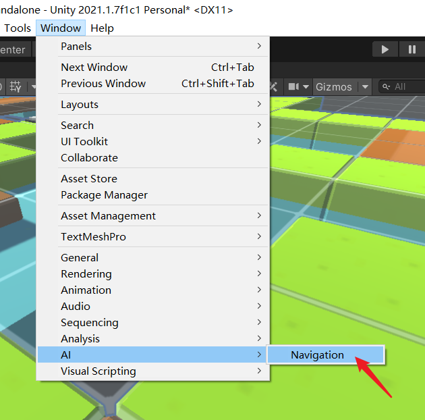Expand the Panels submenu
The height and width of the screenshot is (420, 425).
tap(153, 47)
